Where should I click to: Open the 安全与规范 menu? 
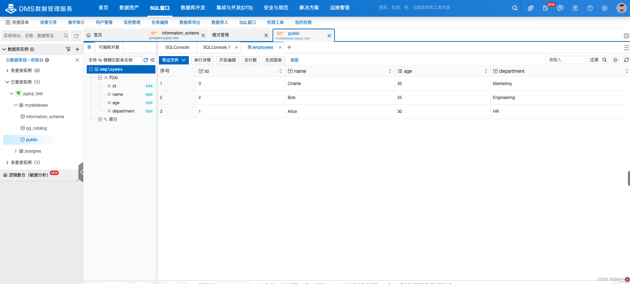coord(276,8)
